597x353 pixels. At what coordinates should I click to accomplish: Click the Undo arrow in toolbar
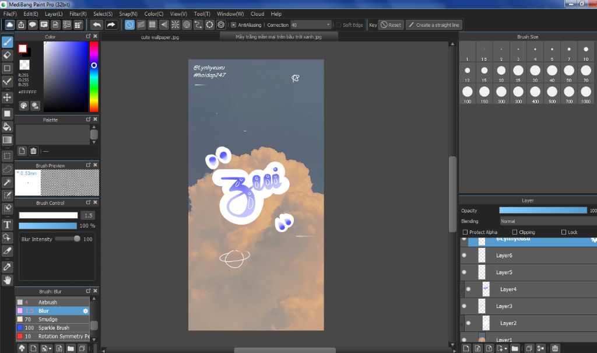click(x=97, y=25)
